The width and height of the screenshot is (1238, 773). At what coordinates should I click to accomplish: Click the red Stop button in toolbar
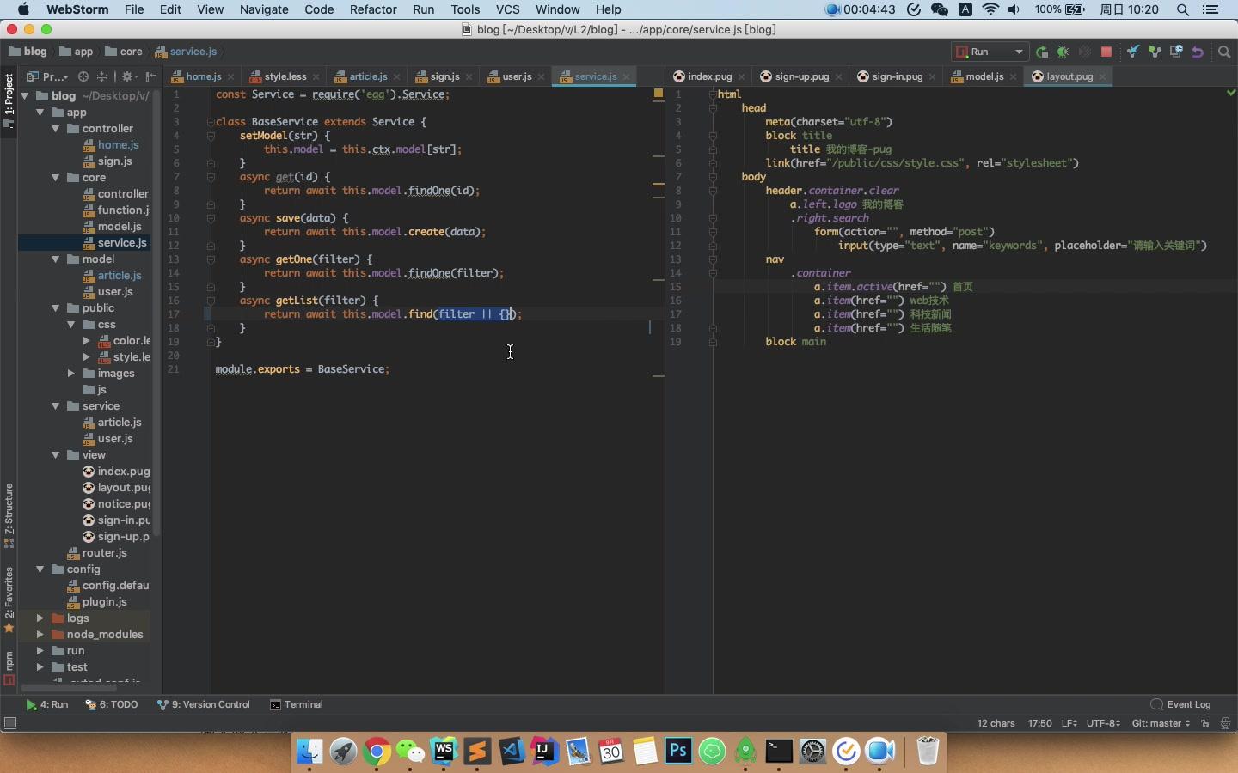click(1106, 52)
